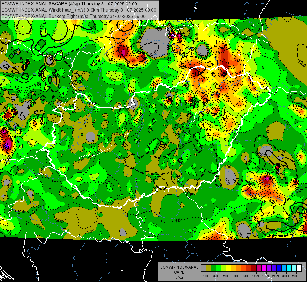Screen dimensions: 307x282
Task: Click the 1750 value under legend scale
Action: pyautogui.click(x=266, y=276)
